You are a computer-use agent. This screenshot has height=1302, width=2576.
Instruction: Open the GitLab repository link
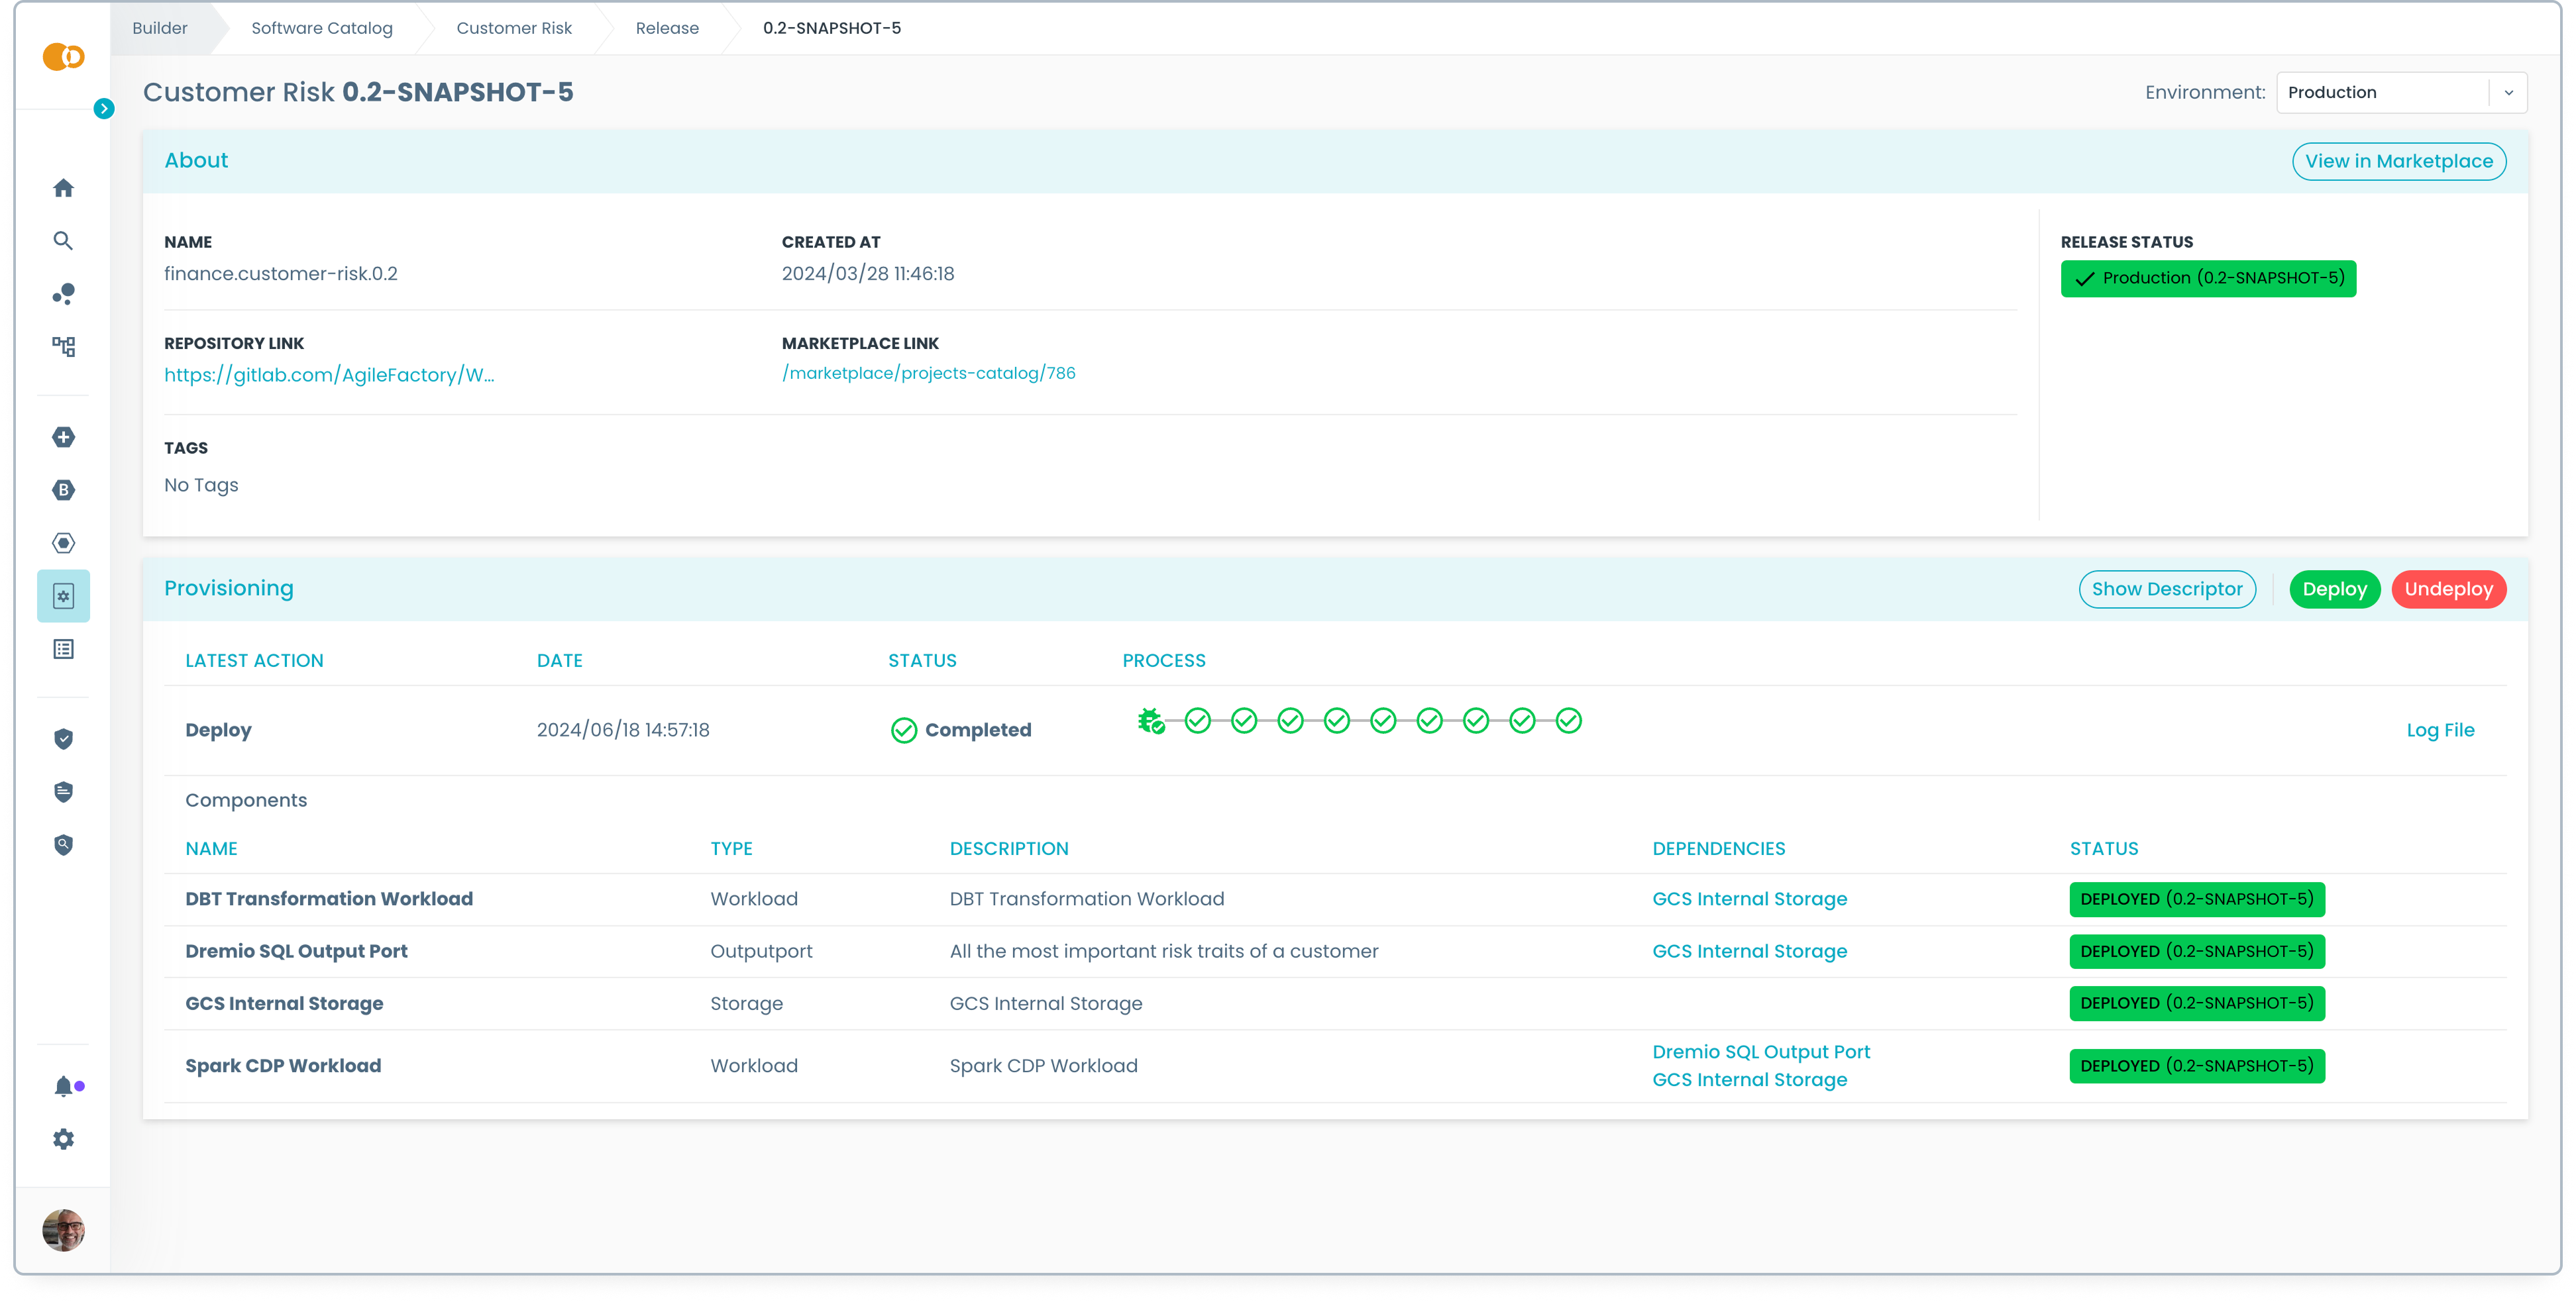point(330,374)
